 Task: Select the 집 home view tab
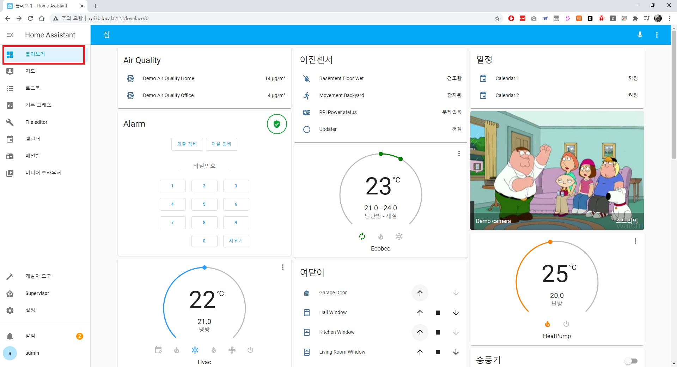(x=106, y=35)
